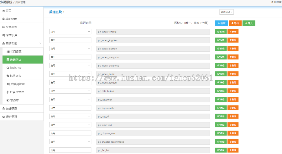282x154 pixels.
Task: Delete the pc_chapter_text block
Action: [233, 133]
